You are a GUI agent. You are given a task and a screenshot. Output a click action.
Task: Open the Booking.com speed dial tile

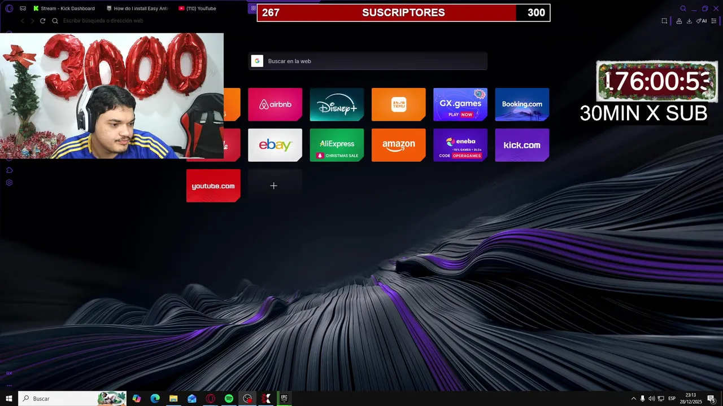[522, 104]
